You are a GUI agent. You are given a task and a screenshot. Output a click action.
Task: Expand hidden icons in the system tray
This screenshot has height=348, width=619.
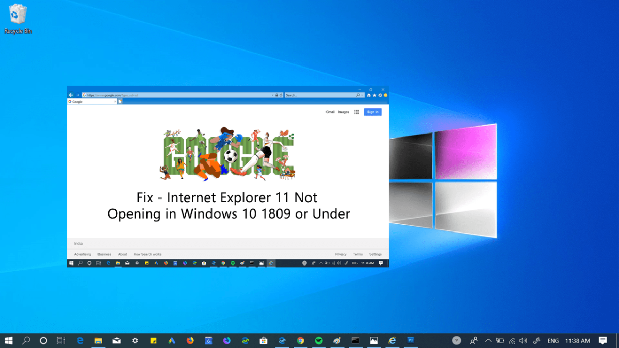pos(488,340)
